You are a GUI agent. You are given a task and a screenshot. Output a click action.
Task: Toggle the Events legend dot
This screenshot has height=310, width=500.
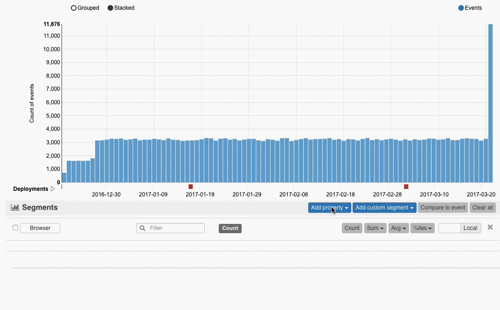[x=461, y=8]
